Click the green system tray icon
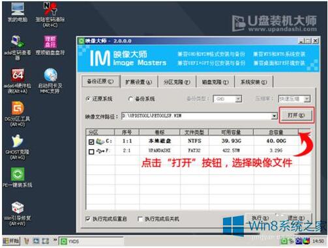This screenshot has width=328, height=248. (284, 241)
